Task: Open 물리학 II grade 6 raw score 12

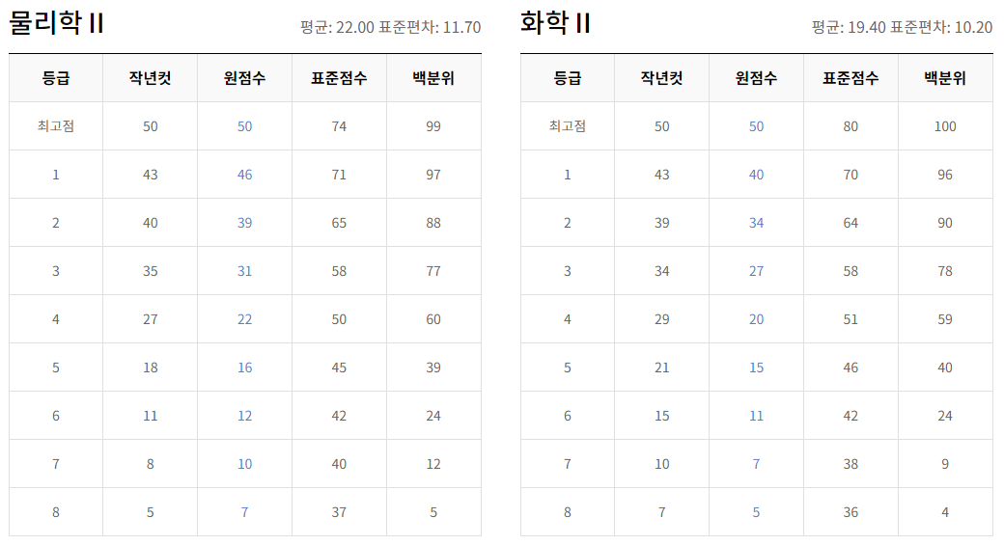Action: pyautogui.click(x=244, y=416)
